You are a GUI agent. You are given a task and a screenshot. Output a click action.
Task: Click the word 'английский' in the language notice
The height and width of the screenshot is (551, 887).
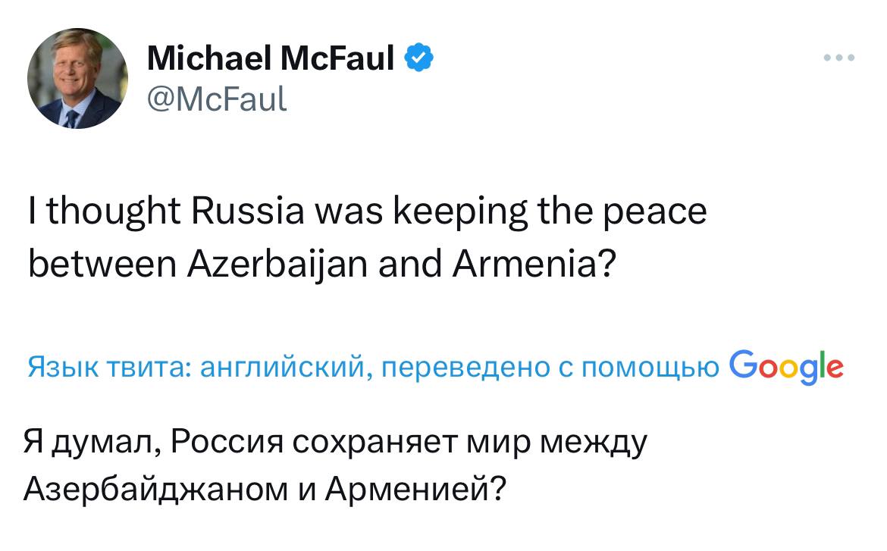(x=287, y=367)
